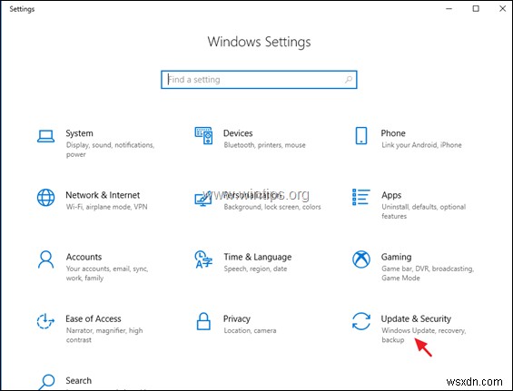Screen dimensions: 513x391
Task: Click 'Your accounts, email, sync, work, family' text
Action: (x=106, y=273)
